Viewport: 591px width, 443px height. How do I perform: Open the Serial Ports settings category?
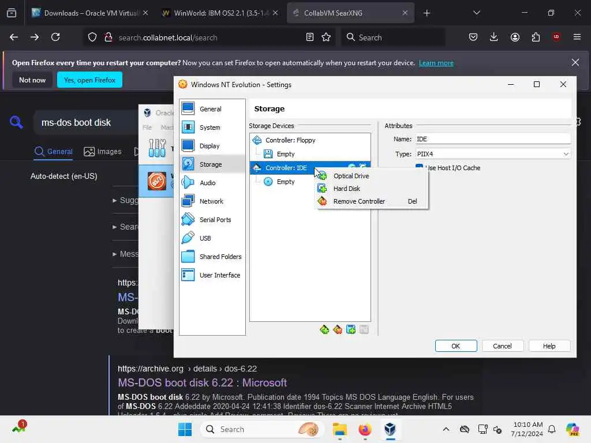click(212, 220)
